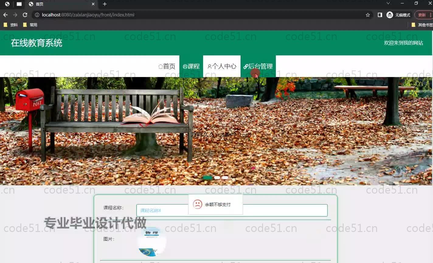Switch to the third carousel slide indicator

(x=225, y=177)
